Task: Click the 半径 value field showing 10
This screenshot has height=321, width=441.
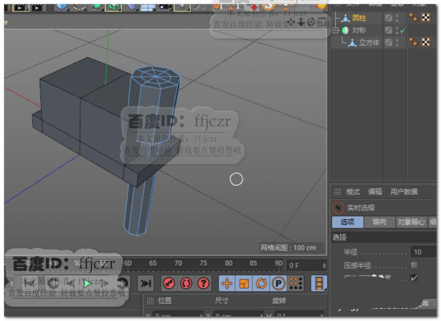Action: 423,252
